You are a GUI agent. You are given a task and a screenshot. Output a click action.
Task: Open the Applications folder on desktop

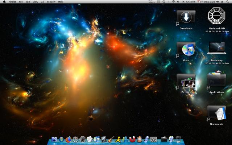point(216,80)
